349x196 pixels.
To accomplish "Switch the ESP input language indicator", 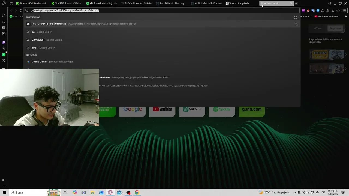I will tap(323, 192).
